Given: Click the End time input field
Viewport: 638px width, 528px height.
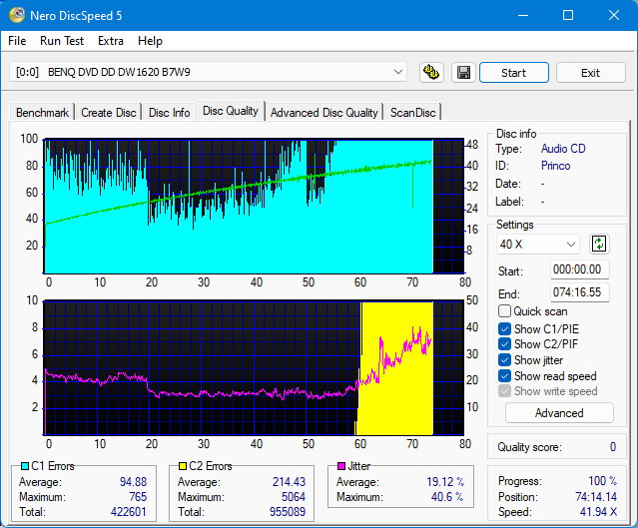Looking at the screenshot, I should click(x=579, y=292).
